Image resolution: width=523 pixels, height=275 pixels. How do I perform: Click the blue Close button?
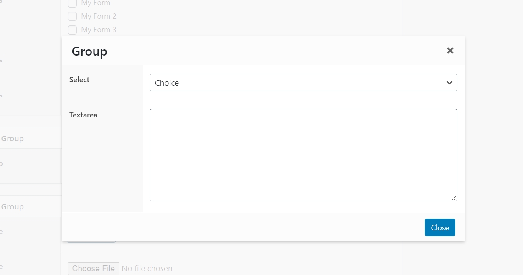point(440,227)
